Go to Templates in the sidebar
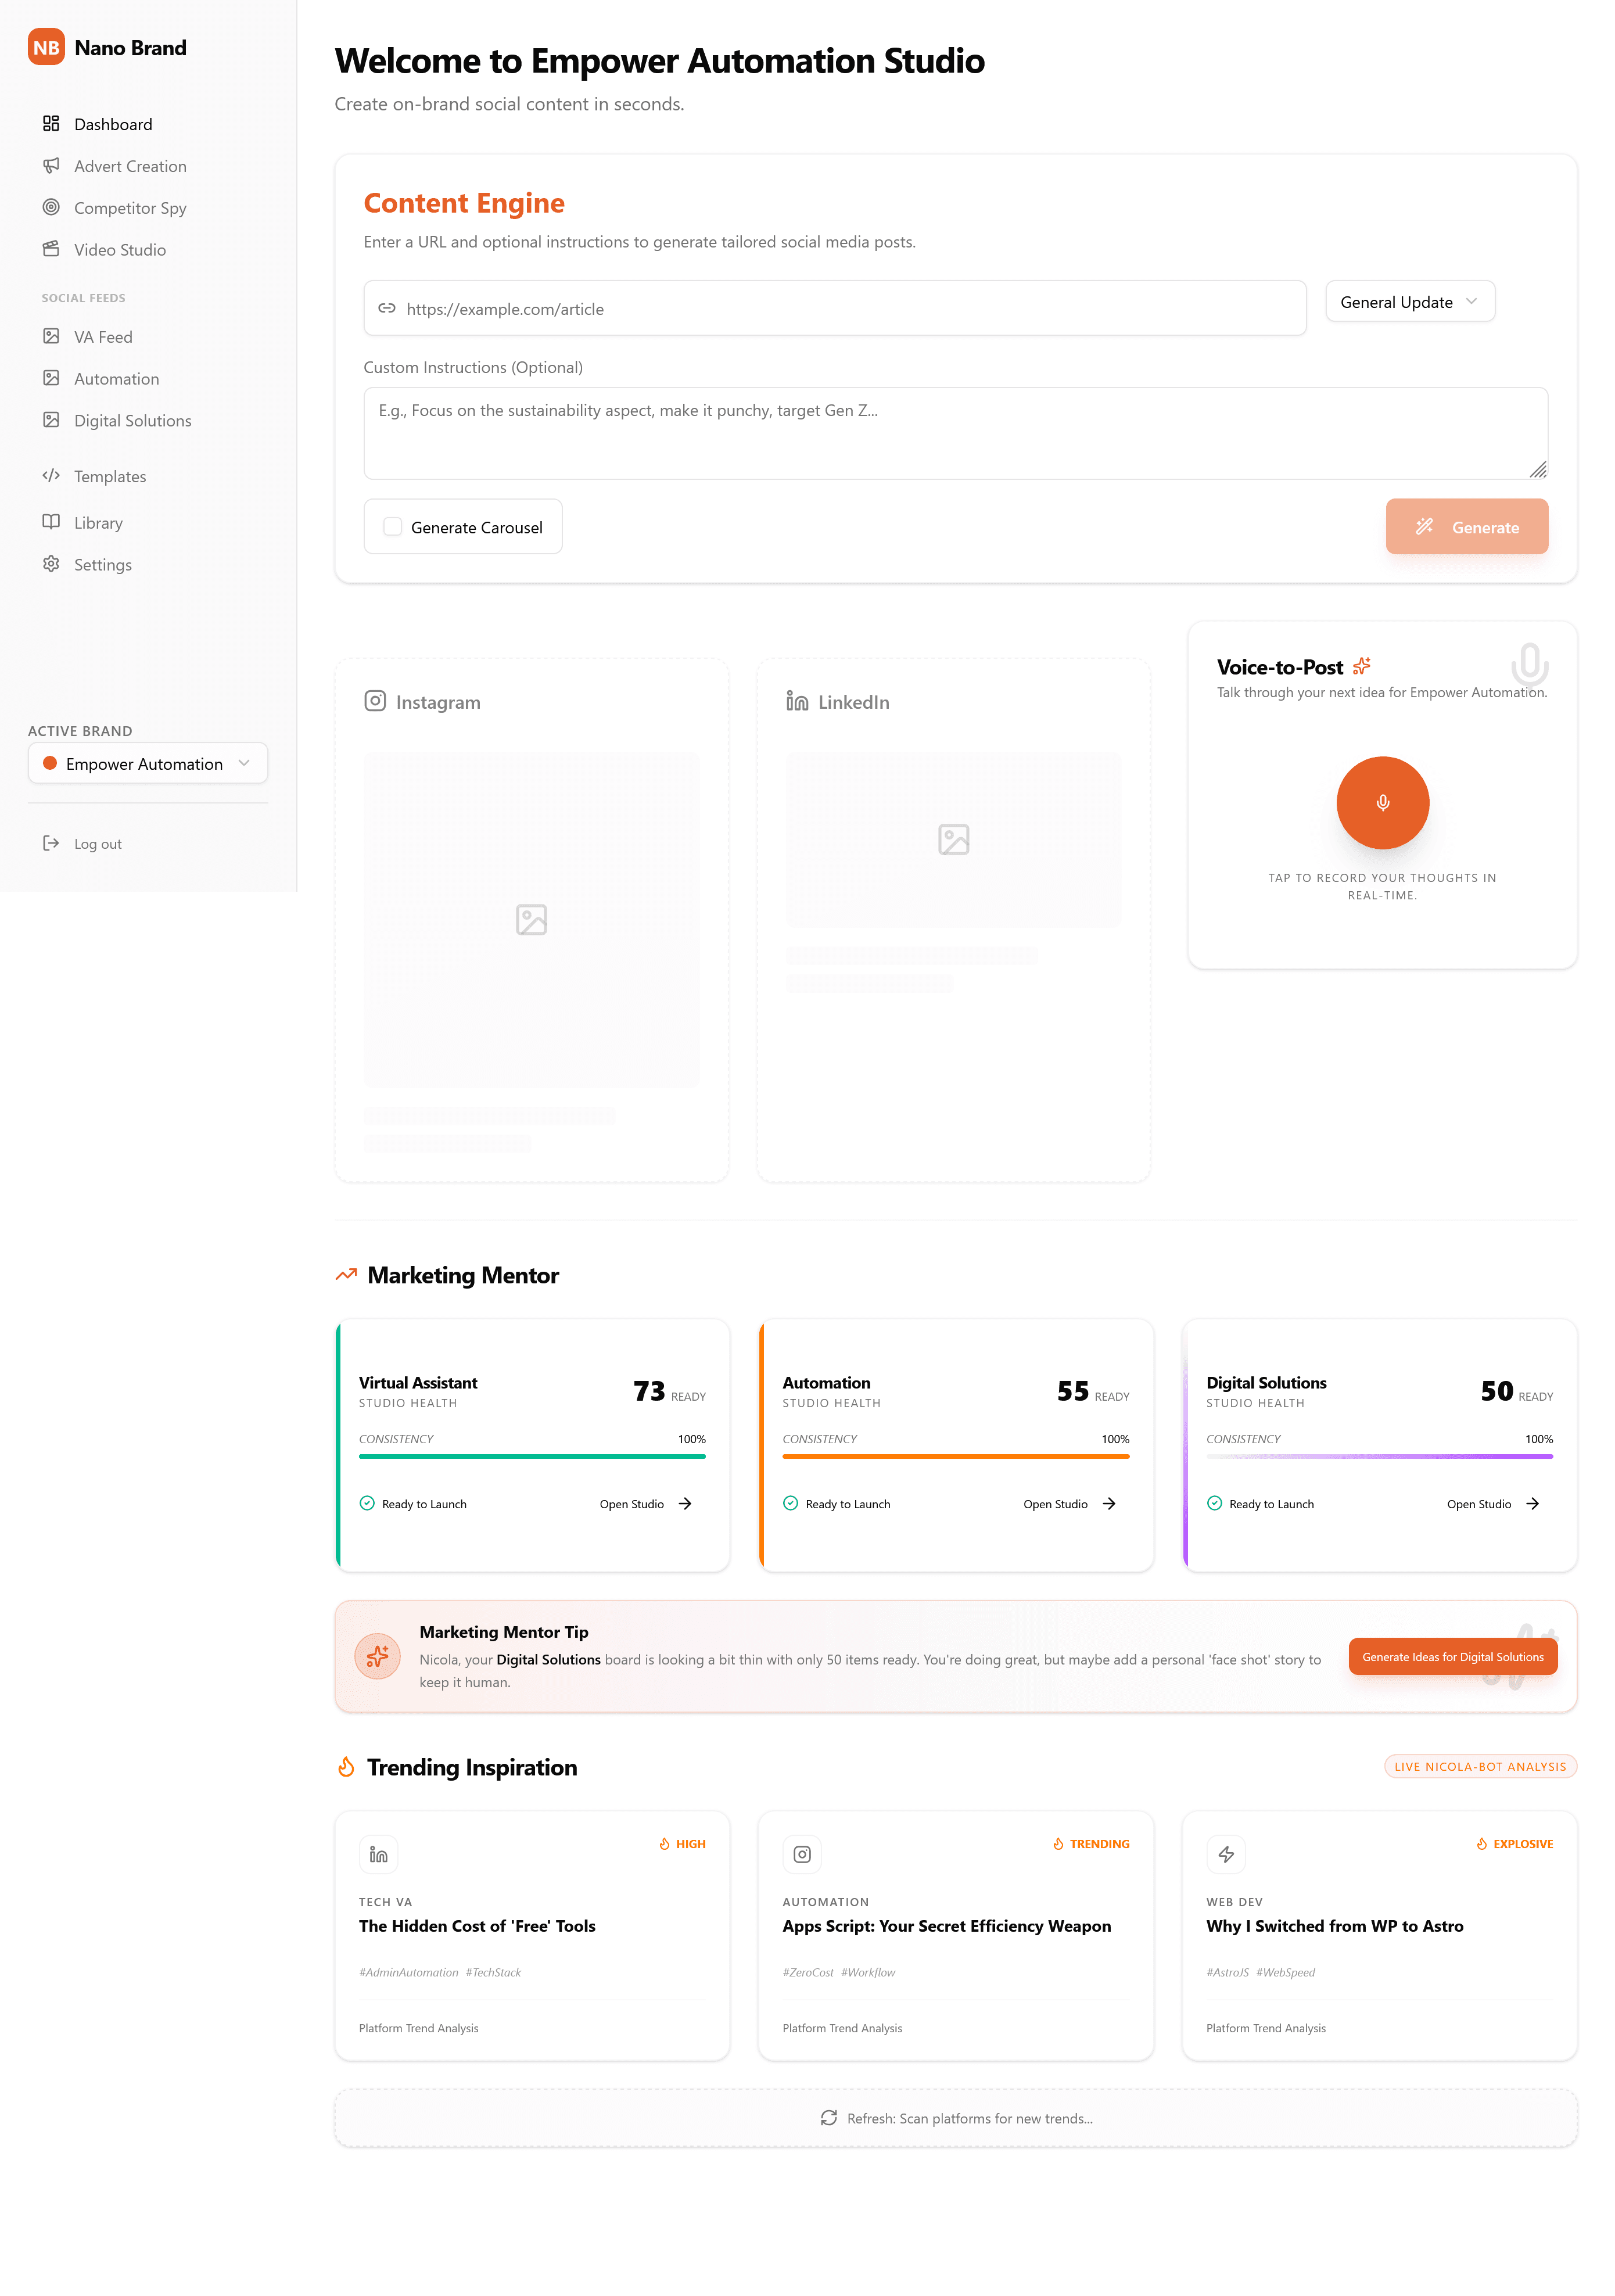 point(110,477)
